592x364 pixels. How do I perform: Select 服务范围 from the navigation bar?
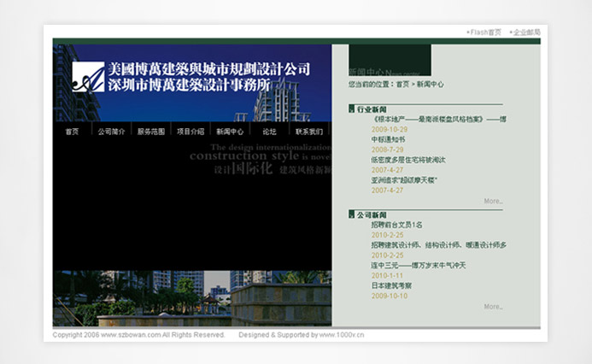[151, 132]
